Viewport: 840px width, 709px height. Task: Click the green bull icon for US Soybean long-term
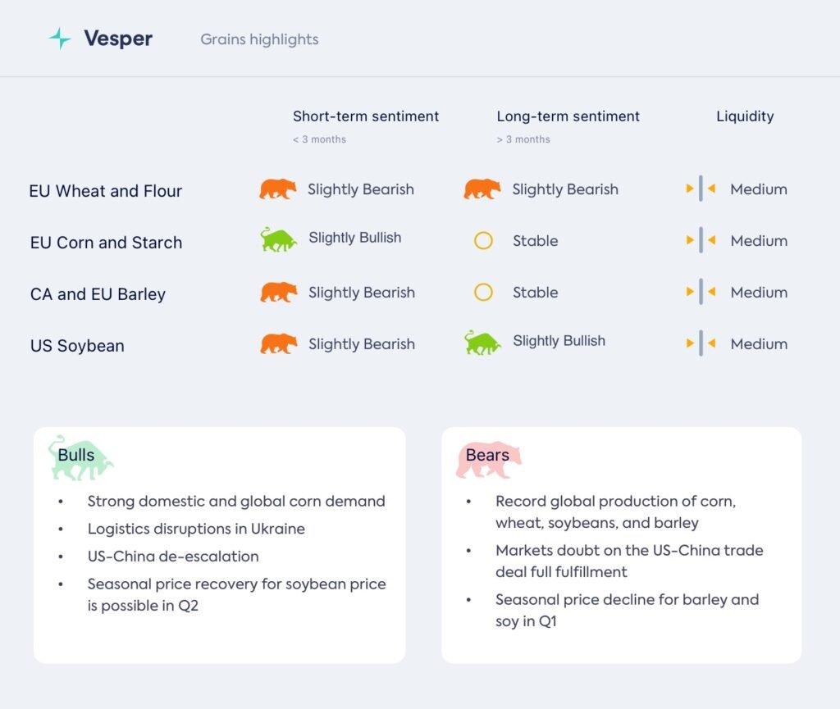482,343
